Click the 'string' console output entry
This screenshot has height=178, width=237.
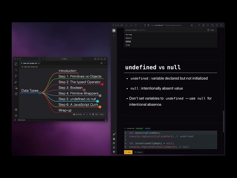(x=128, y=34)
